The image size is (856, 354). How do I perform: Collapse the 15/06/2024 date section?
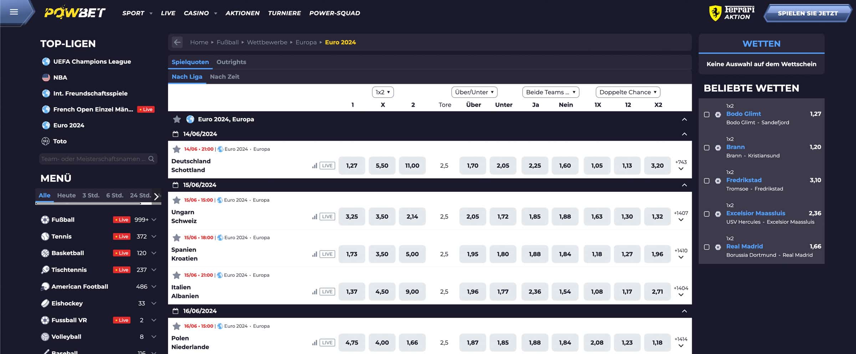[684, 185]
